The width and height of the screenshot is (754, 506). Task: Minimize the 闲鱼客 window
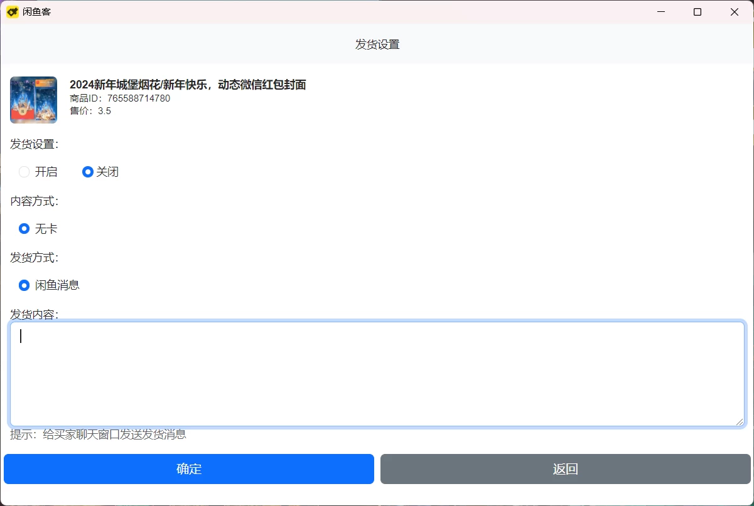(660, 11)
